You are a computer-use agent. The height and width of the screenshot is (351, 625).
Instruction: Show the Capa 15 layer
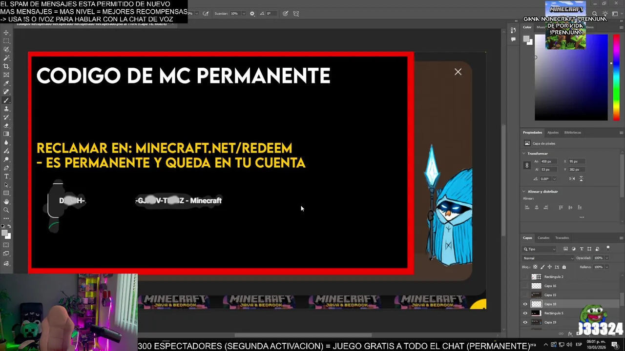[x=525, y=295]
